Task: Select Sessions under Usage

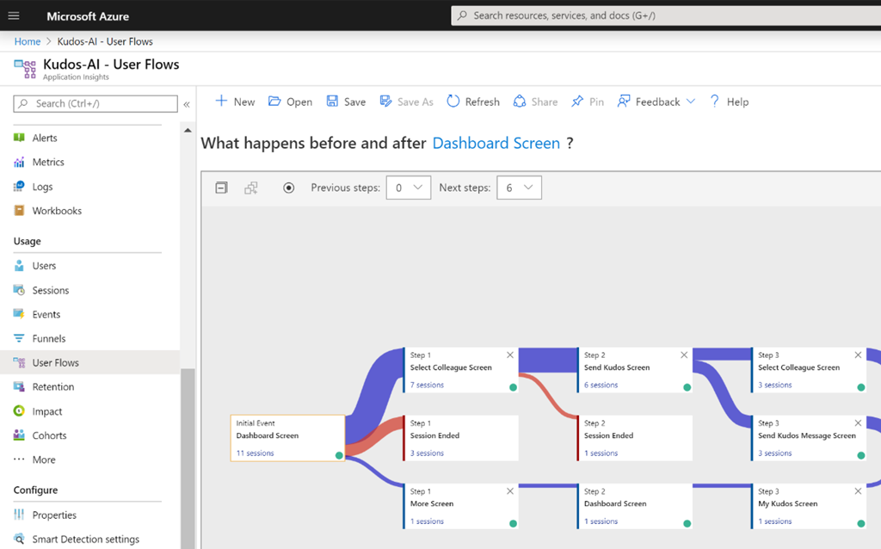Action: tap(51, 291)
